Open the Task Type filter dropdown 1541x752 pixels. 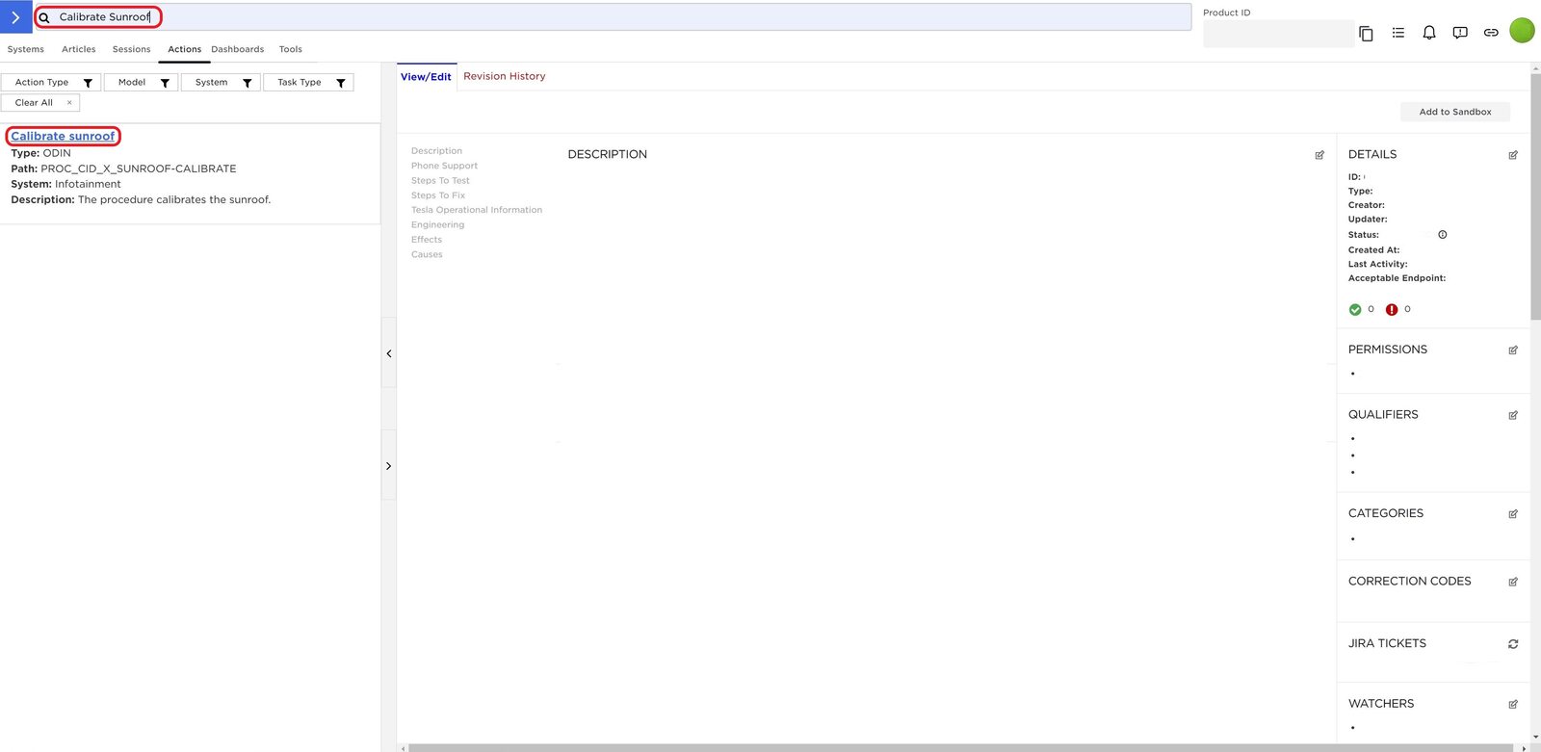tap(308, 83)
